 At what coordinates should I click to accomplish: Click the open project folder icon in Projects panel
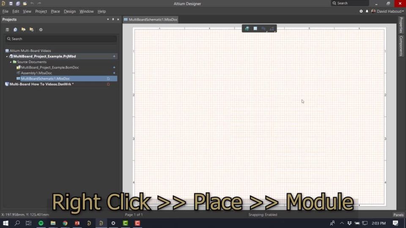click(x=23, y=30)
